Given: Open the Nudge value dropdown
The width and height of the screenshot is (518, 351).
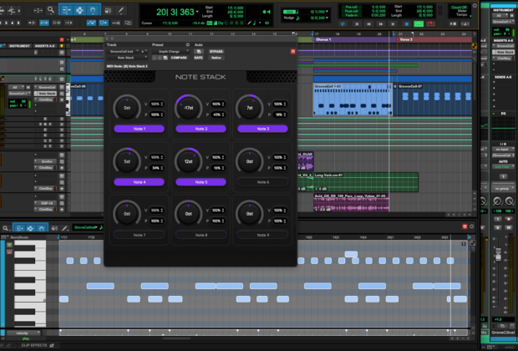Looking at the screenshot, I should [x=327, y=18].
